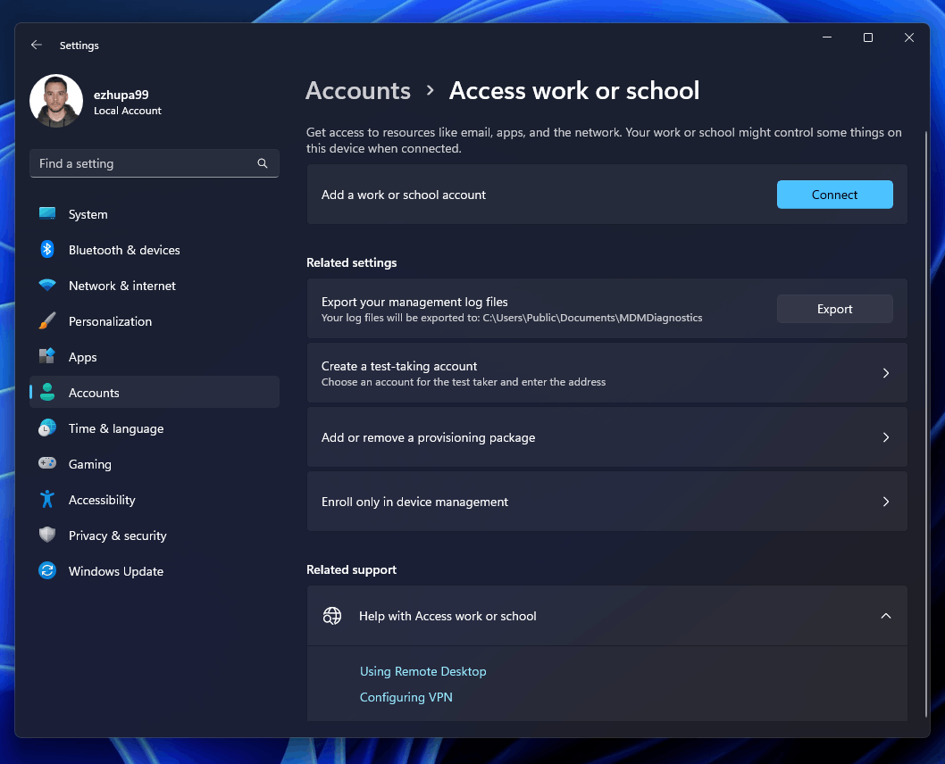Open Windows Update page
Screen dimensions: 945x764
pyautogui.click(x=155, y=571)
